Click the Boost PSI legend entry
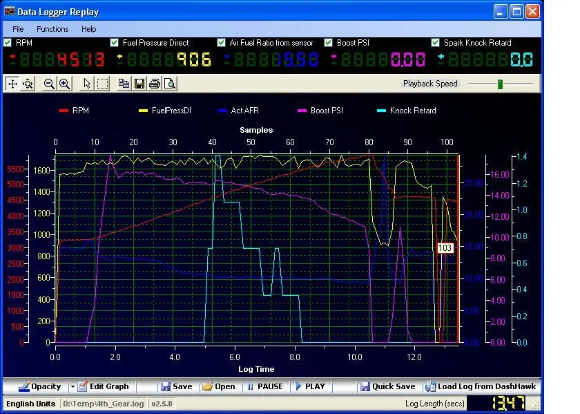580x414 pixels. [x=320, y=111]
